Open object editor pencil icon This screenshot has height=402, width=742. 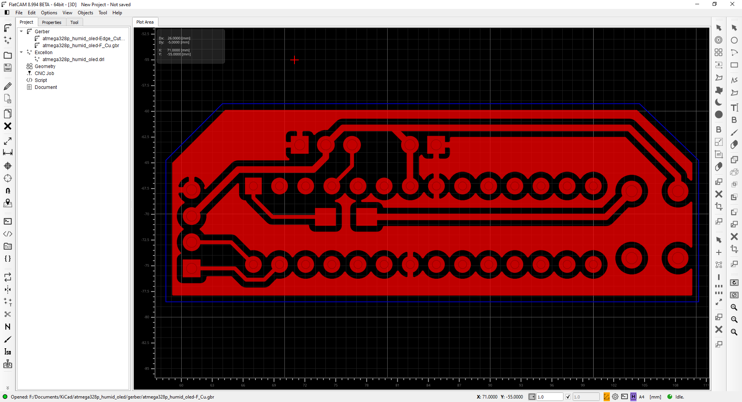coord(8,86)
